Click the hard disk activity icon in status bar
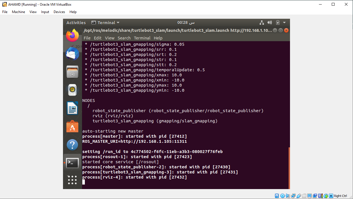 pyautogui.click(x=277, y=196)
